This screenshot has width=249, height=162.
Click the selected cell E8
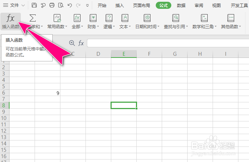pyautogui.click(x=124, y=106)
